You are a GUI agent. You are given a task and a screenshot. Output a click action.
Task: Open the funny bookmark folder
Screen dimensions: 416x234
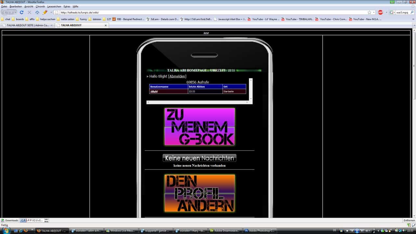click(82, 19)
